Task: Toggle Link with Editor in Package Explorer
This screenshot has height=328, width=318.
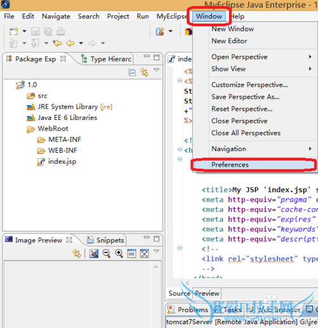Action: 144,72
